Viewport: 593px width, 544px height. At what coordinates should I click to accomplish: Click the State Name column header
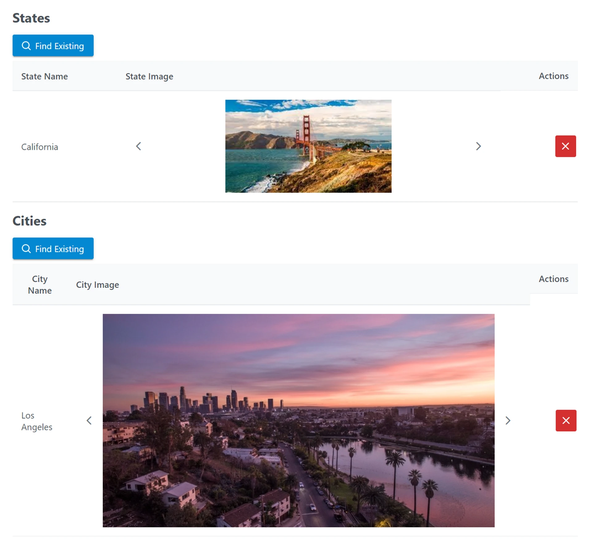pos(44,76)
